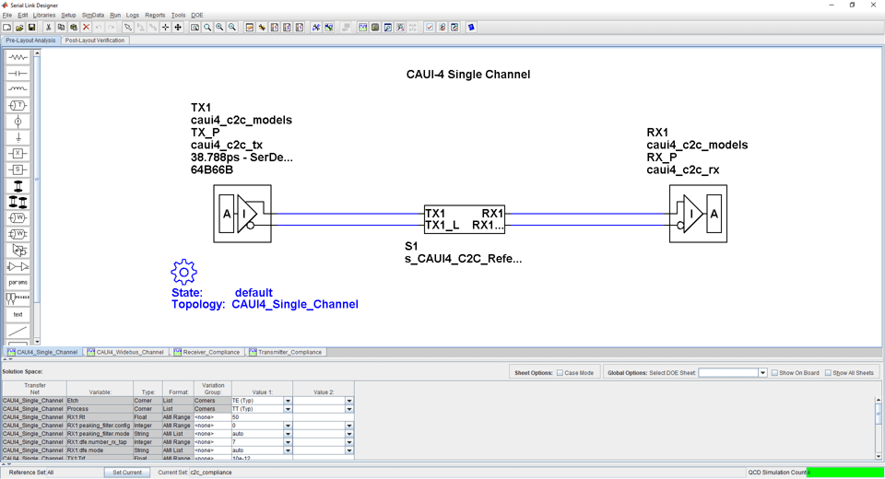Select the ground symbol tool
Viewport: 885px width, 479px height.
point(18,137)
